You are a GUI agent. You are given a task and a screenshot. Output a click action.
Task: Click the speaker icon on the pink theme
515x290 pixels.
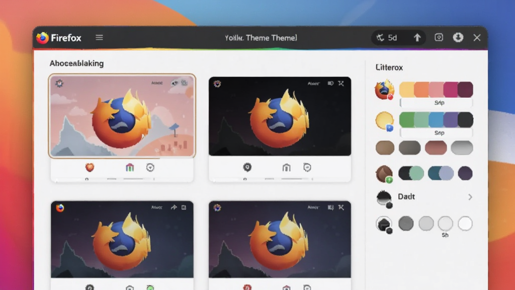click(175, 83)
